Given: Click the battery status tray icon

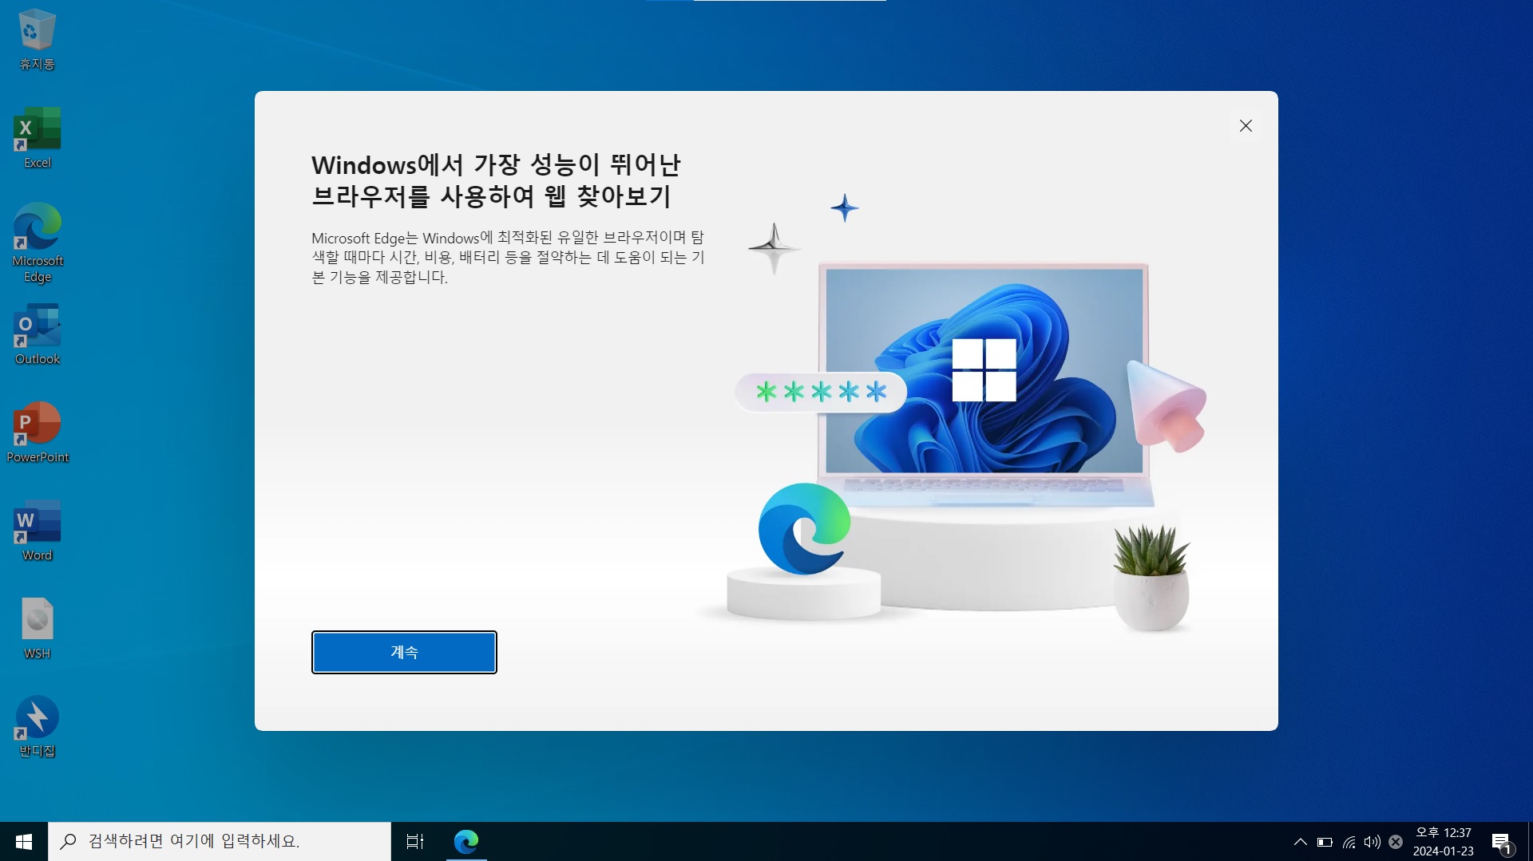Looking at the screenshot, I should (x=1325, y=842).
